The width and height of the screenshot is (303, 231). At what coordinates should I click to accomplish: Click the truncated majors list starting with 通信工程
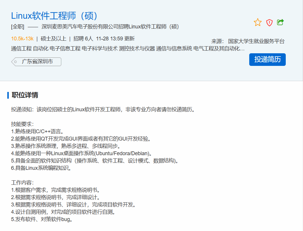(128, 49)
